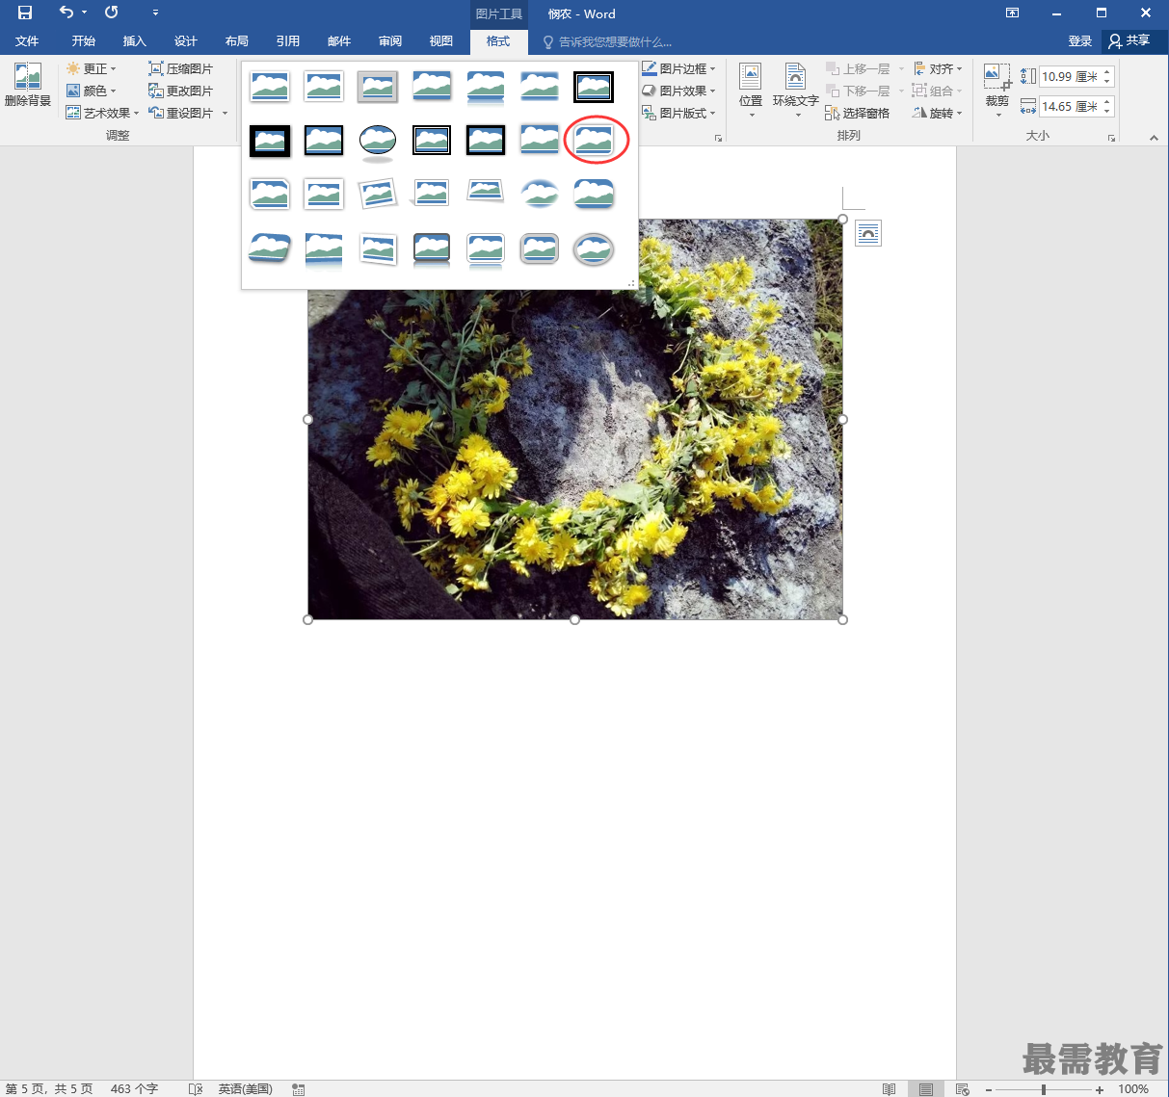Viewport: 1169px width, 1097px height.
Task: Click the Undo arrow icon
Action: point(66,13)
